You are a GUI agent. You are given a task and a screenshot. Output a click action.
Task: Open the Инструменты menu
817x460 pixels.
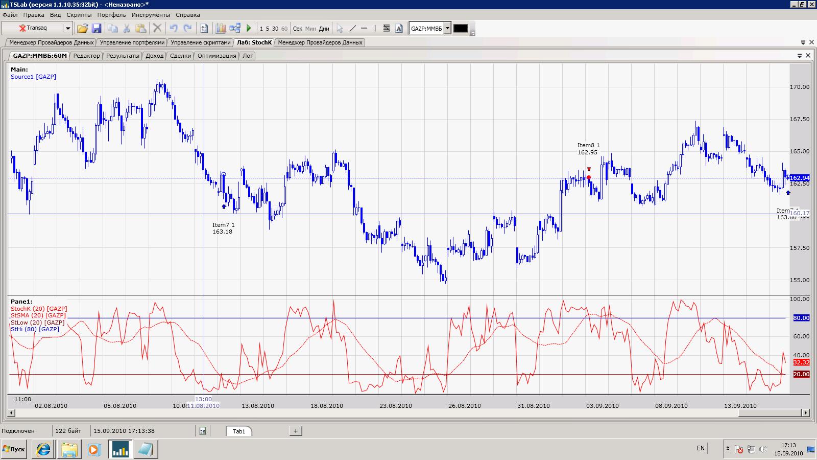coord(151,15)
